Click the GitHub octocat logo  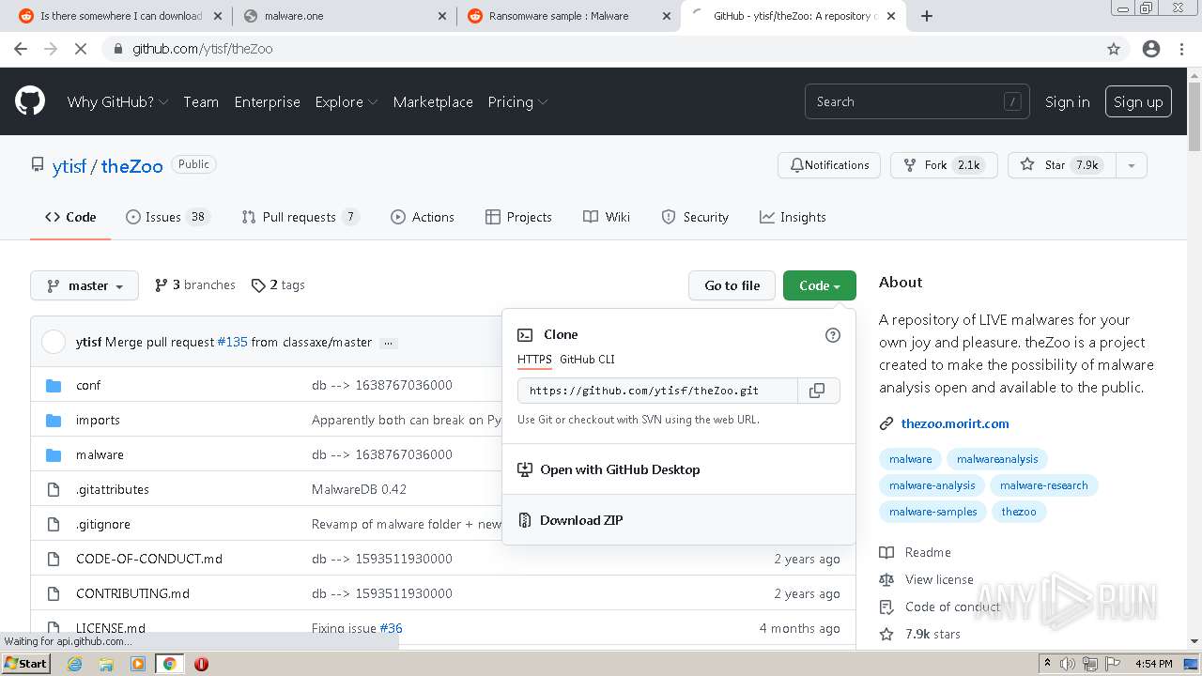tap(30, 101)
